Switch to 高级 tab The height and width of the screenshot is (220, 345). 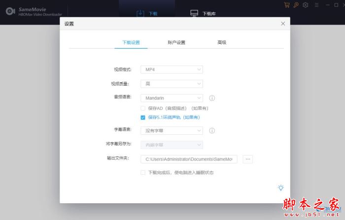pos(222,42)
